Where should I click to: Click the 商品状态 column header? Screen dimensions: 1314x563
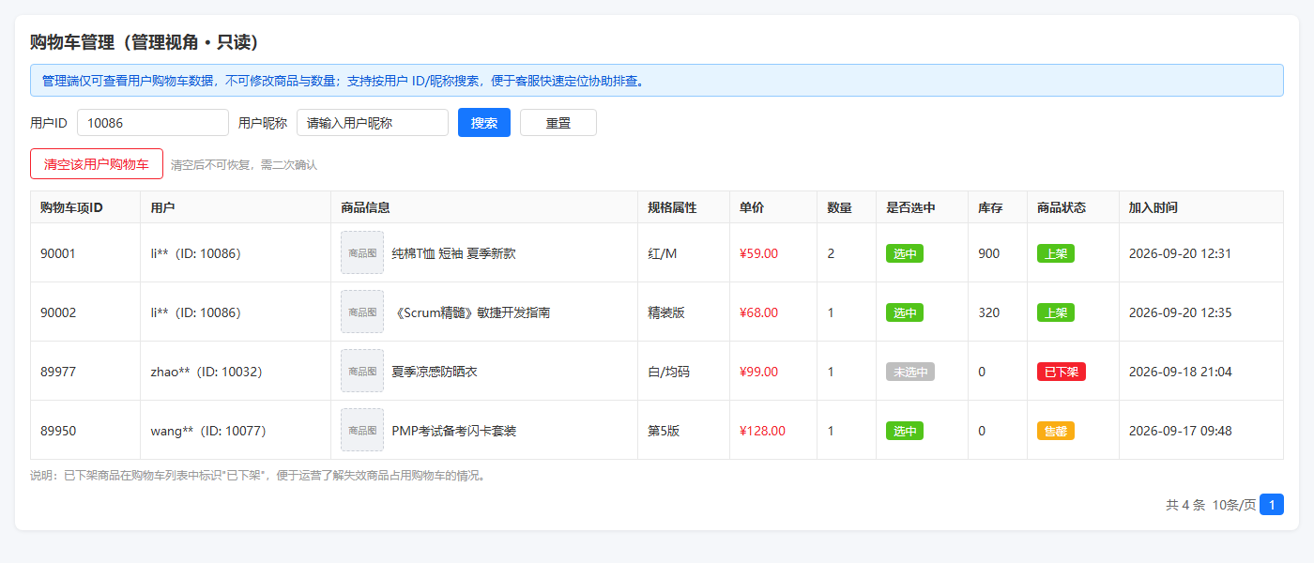[x=1073, y=207]
